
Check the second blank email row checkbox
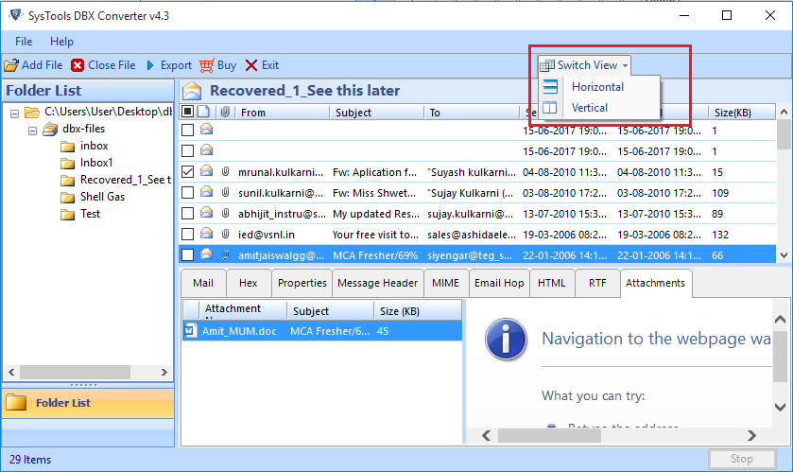pyautogui.click(x=188, y=150)
